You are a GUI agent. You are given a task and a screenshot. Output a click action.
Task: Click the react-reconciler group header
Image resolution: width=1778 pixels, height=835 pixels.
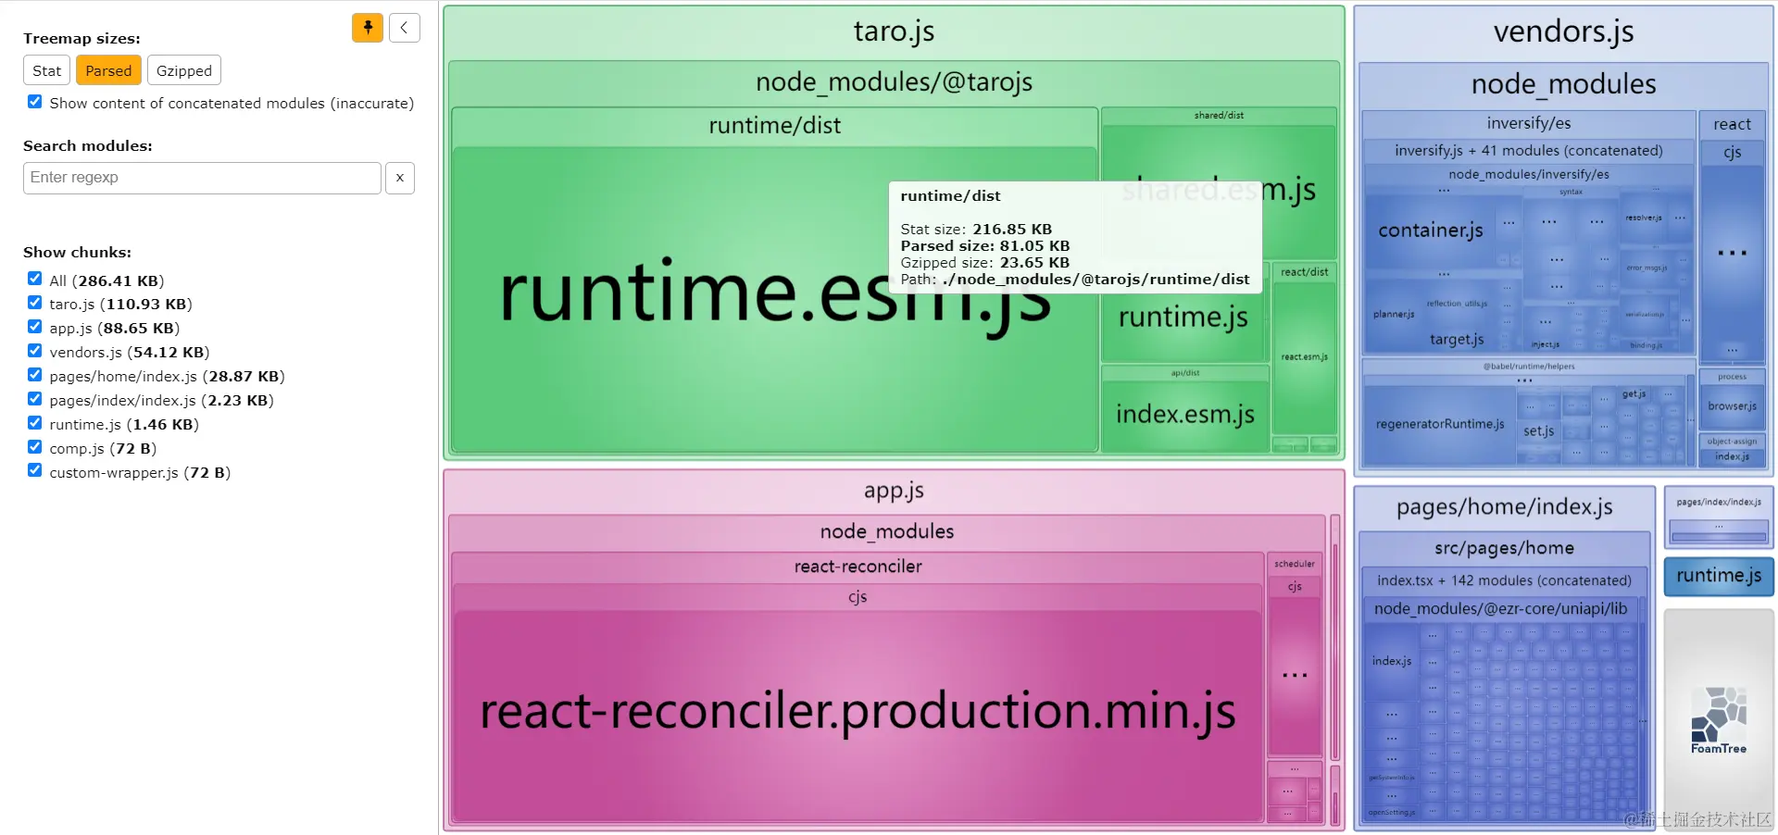pos(858,567)
